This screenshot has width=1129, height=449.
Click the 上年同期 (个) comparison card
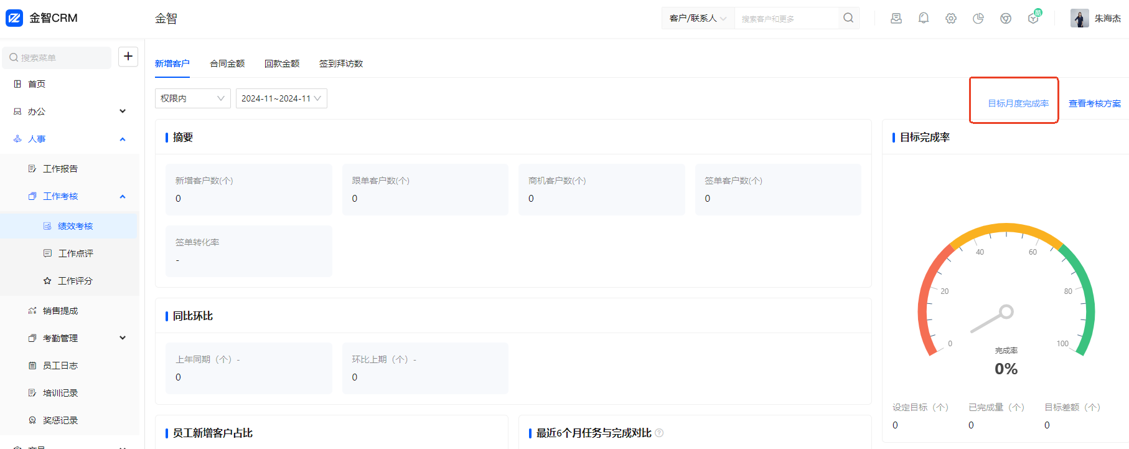[x=249, y=368]
